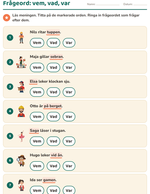Select Vem for Elsa leker klockan sju
The height and width of the screenshot is (194, 150).
[x=37, y=92]
